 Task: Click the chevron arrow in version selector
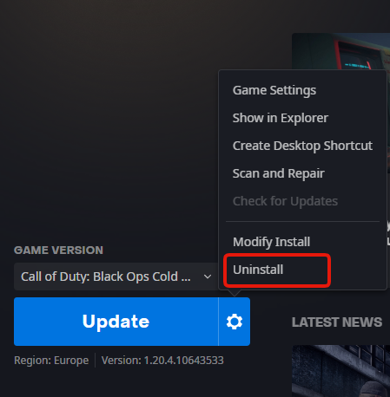coord(208,277)
